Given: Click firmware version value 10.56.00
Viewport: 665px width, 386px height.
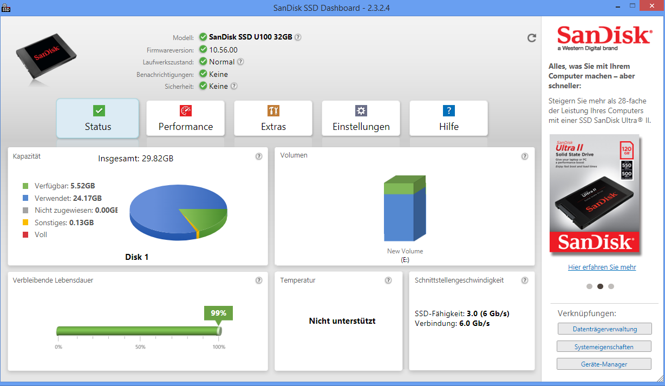Looking at the screenshot, I should click(x=223, y=50).
